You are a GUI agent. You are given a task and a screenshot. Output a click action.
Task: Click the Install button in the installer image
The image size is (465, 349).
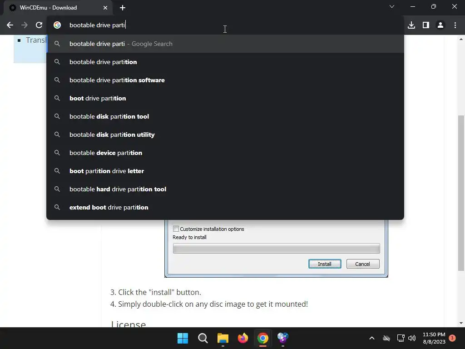point(325,264)
